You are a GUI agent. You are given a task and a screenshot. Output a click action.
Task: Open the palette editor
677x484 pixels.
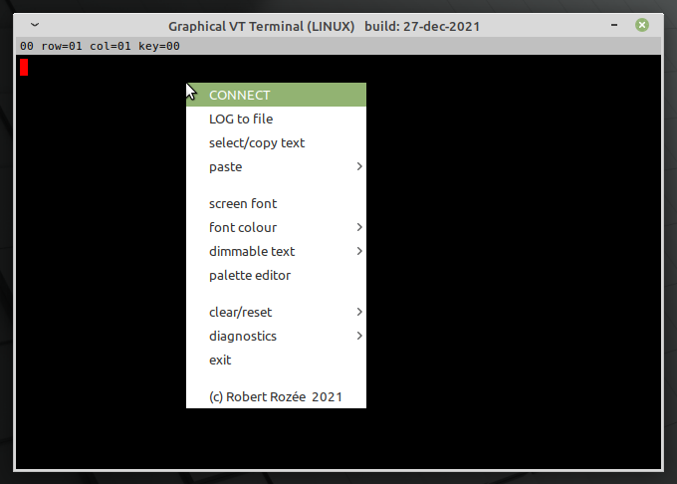pyautogui.click(x=249, y=276)
